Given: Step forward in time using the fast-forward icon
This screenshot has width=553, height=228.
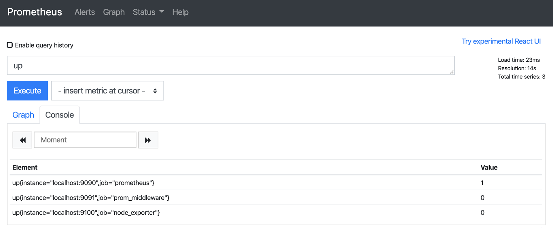Looking at the screenshot, I should (x=148, y=140).
